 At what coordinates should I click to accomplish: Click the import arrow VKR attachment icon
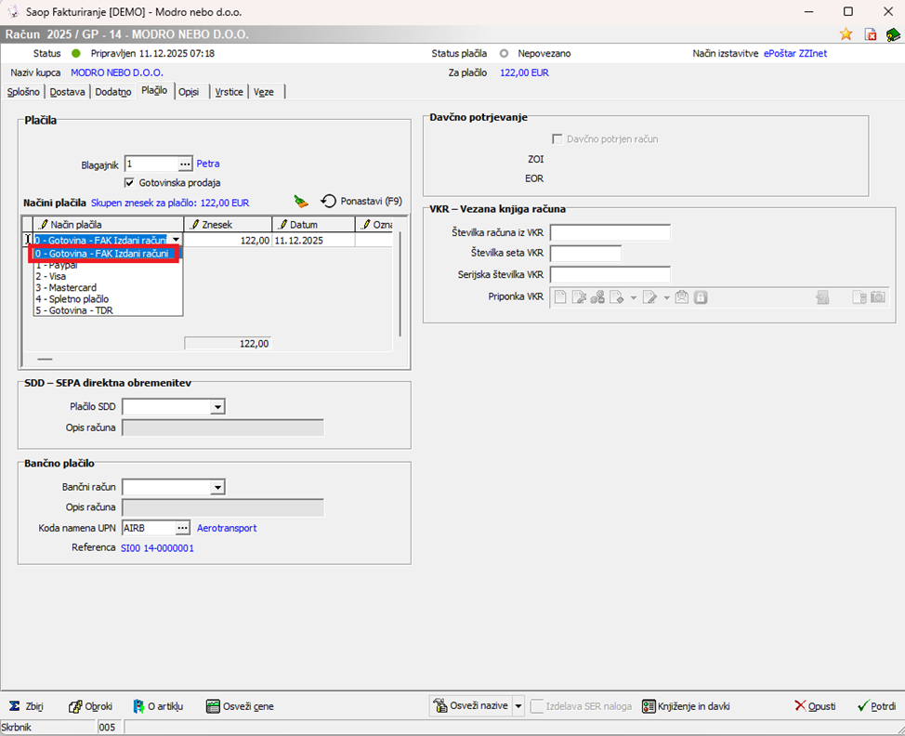click(x=822, y=296)
